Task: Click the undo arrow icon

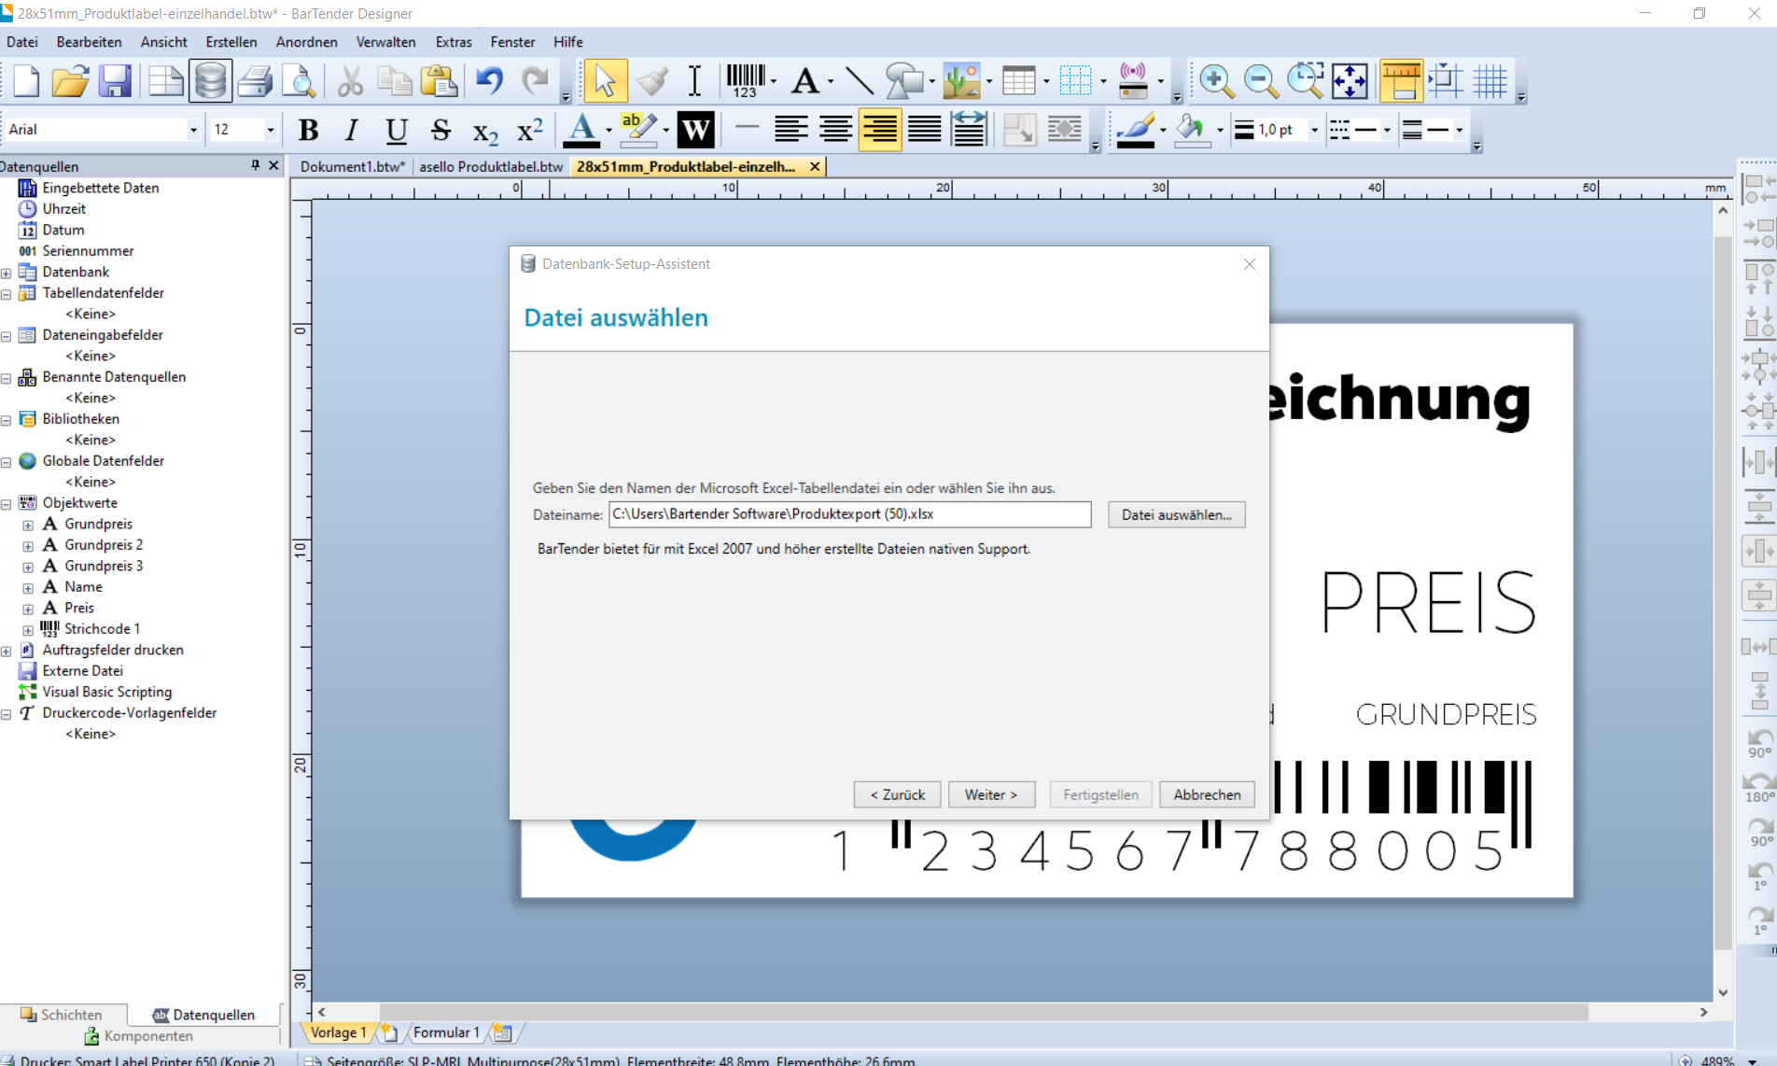Action: pyautogui.click(x=489, y=82)
